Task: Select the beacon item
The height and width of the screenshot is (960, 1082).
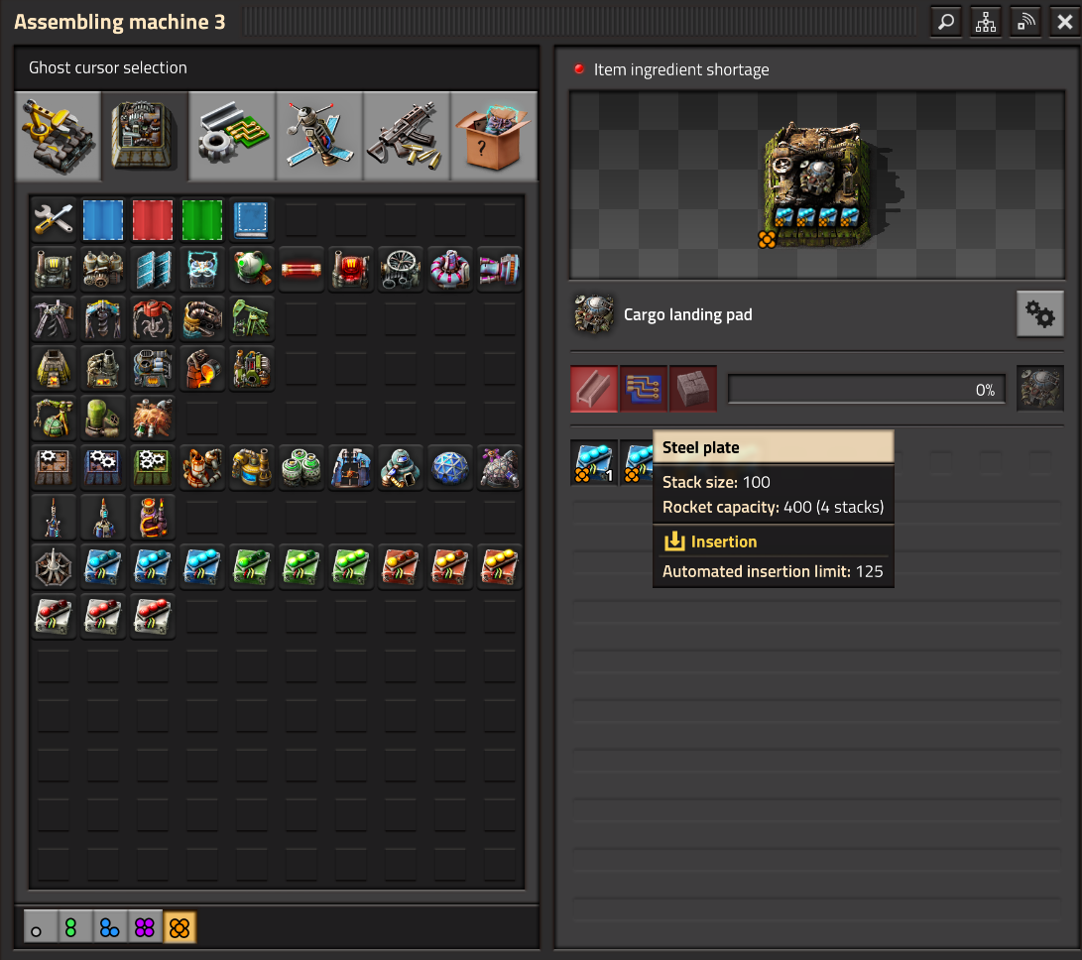Action: [x=54, y=567]
